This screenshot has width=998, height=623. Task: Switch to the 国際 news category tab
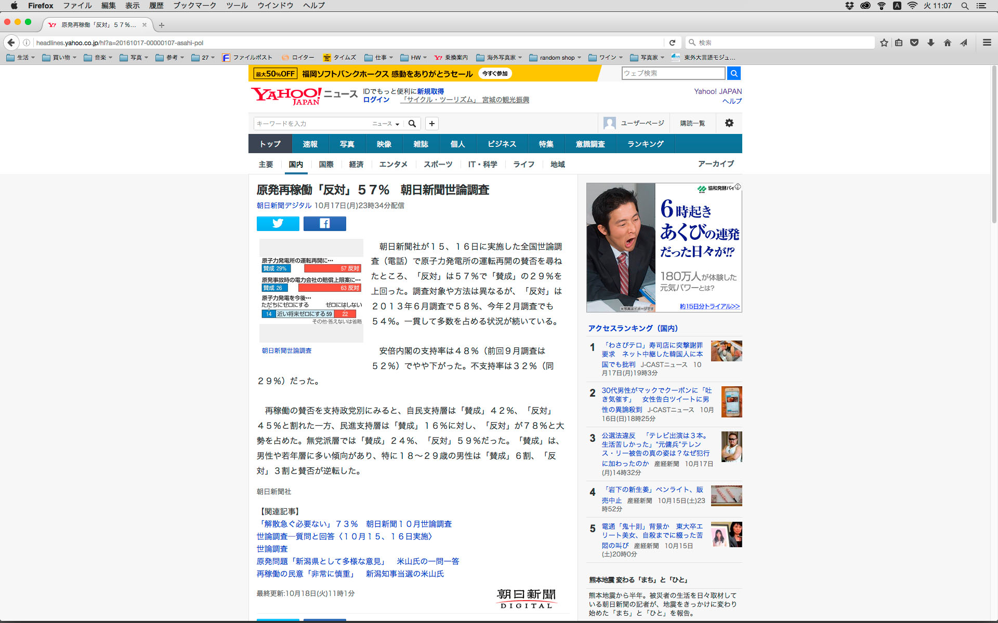coord(326,164)
